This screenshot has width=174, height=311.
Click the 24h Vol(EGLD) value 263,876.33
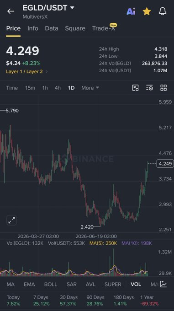[x=154, y=63]
